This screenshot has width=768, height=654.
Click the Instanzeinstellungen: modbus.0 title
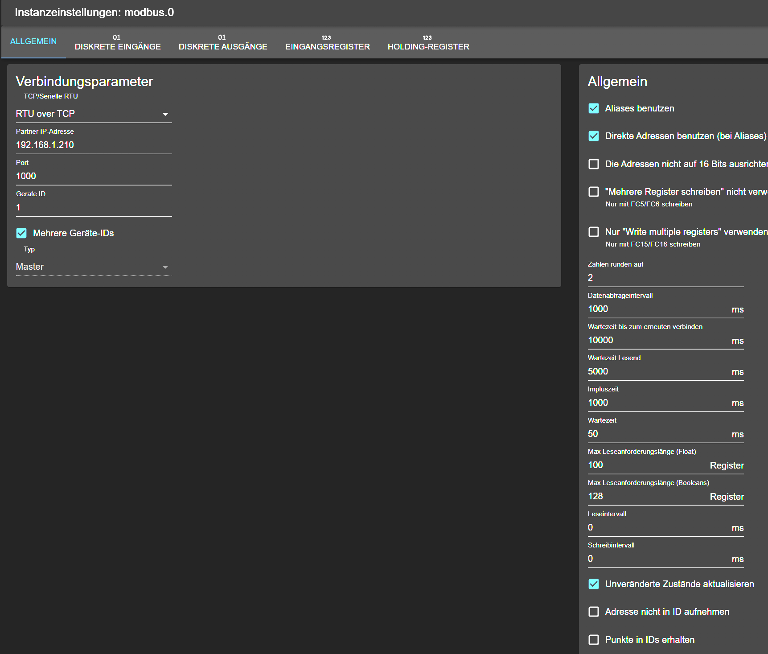coord(94,12)
